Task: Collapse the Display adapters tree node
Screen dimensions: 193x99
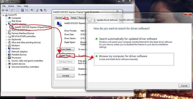Action: (x=6, y=24)
